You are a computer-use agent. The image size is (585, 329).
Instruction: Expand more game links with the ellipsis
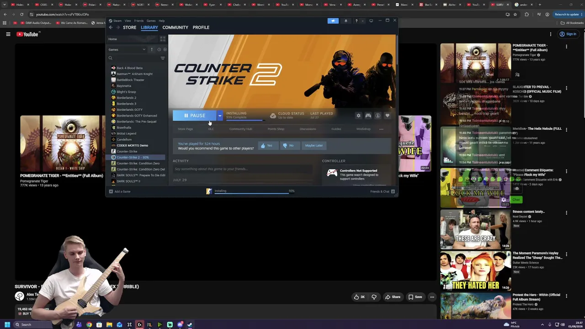[x=381, y=129]
